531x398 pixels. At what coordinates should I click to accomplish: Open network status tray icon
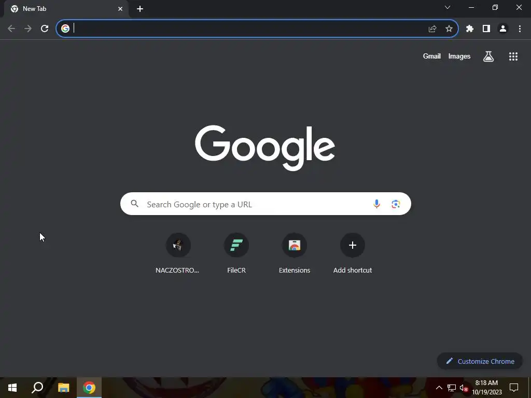point(452,388)
